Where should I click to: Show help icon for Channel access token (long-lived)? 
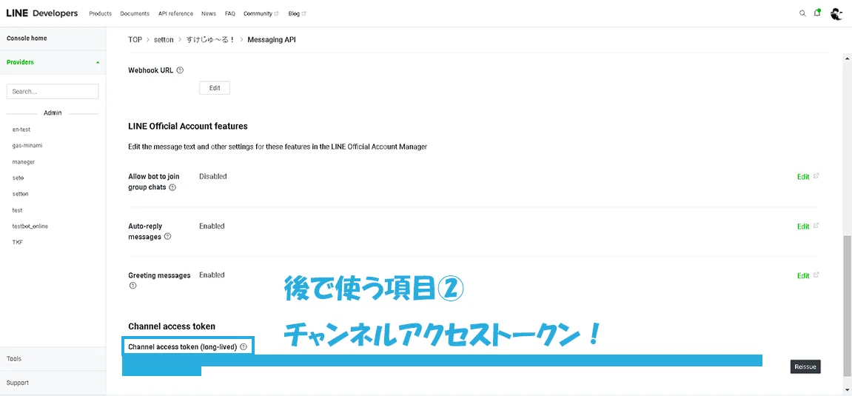click(x=244, y=346)
